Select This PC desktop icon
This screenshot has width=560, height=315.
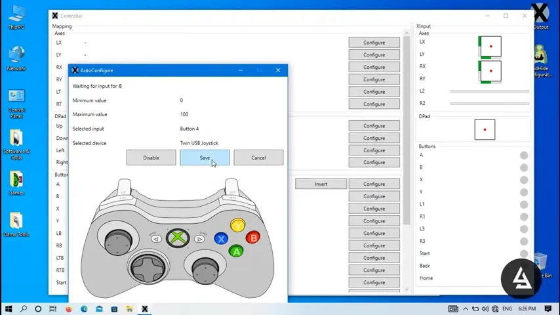16,18
